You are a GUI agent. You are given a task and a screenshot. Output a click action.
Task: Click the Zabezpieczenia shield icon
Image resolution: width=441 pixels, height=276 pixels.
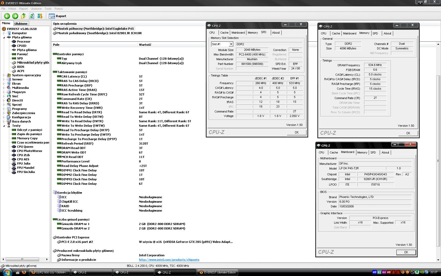click(x=9, y=113)
